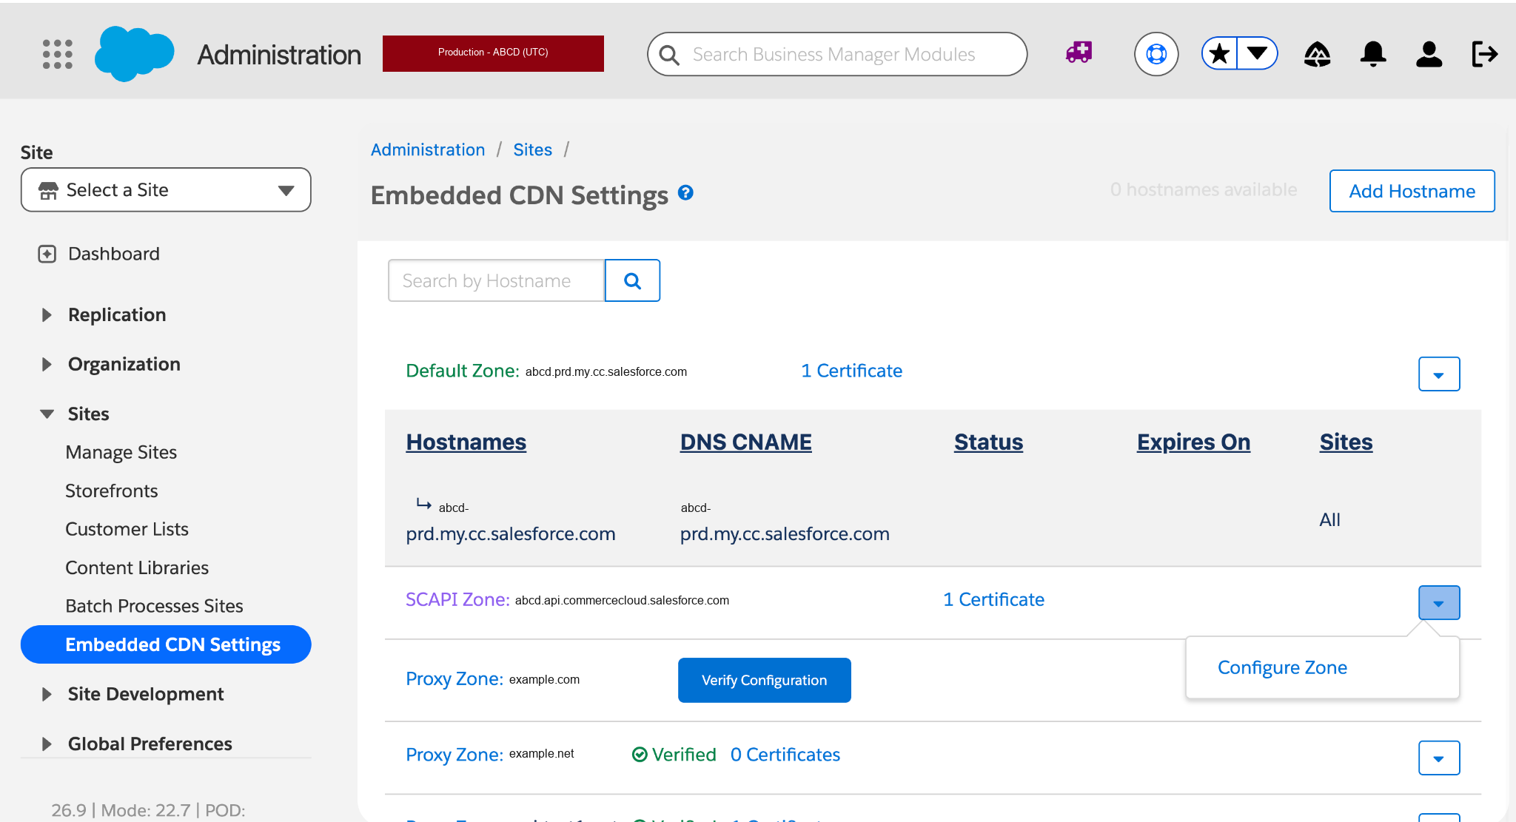The image size is (1516, 822).
Task: Click the All sites cell
Action: point(1329,519)
